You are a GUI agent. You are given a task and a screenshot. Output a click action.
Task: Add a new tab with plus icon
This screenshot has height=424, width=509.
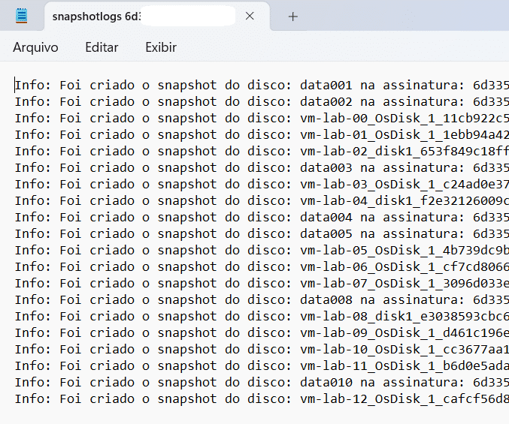pos(293,16)
